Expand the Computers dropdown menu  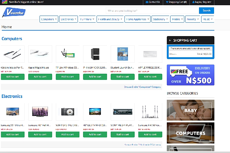pyautogui.click(x=49, y=19)
